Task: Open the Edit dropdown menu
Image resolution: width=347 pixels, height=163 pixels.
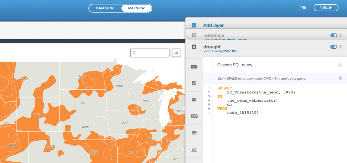Action: coord(304,8)
